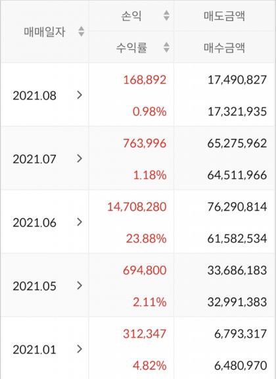
Task: Click the 손익 column header label
Action: pyautogui.click(x=131, y=16)
